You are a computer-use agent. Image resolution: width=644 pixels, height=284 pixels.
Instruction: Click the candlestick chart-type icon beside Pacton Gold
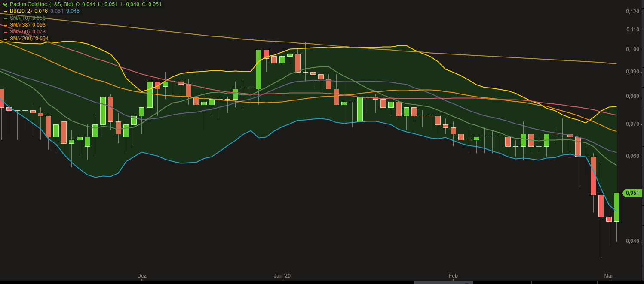coord(5,4)
